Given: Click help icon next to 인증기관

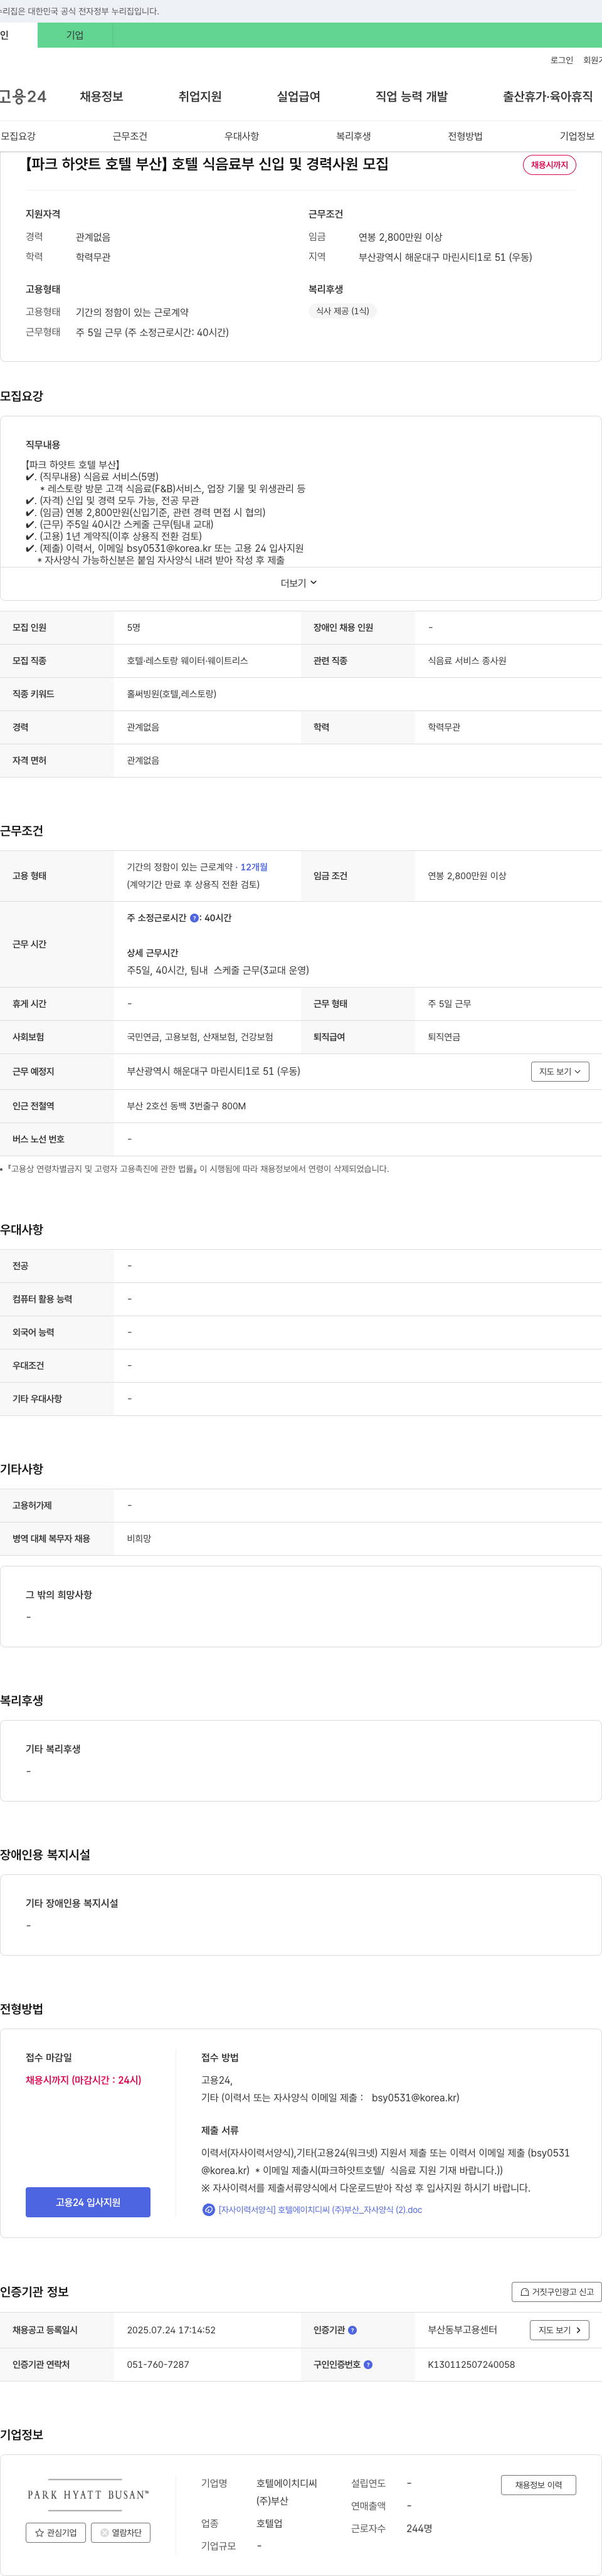Looking at the screenshot, I should tap(352, 2330).
